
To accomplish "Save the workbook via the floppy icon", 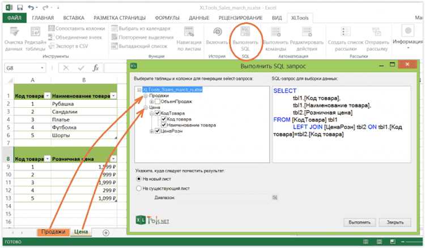I will (x=20, y=7).
